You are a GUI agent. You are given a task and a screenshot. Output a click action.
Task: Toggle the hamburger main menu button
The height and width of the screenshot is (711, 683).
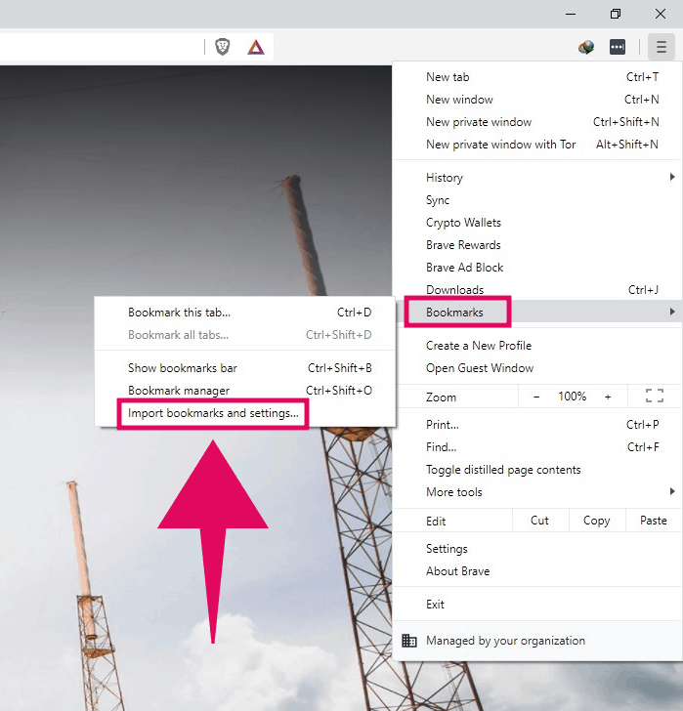[x=662, y=47]
